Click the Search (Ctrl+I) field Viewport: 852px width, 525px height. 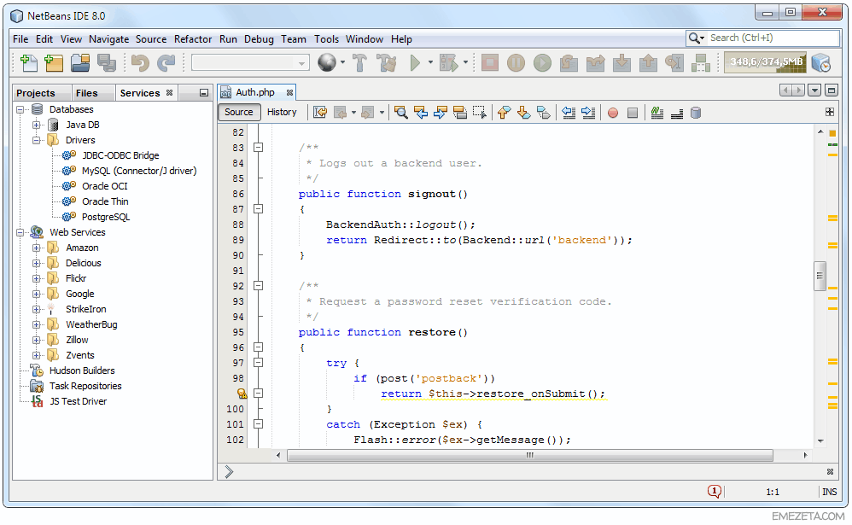(x=763, y=38)
